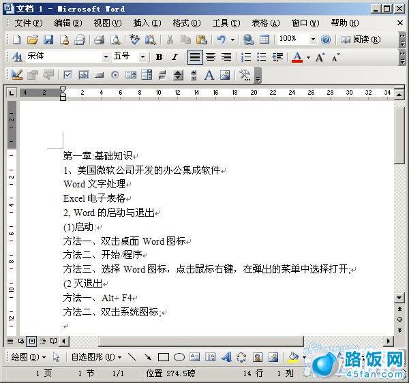Open the font color dropdown arrow
Viewport: 409px width, 383px height.
(x=308, y=57)
